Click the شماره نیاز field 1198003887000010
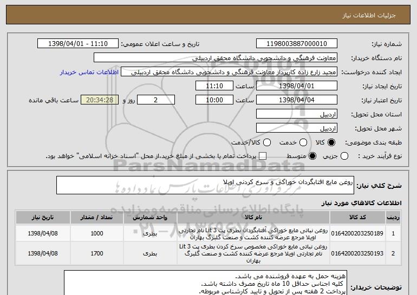The width and height of the screenshot is (417, 295). coord(297,44)
